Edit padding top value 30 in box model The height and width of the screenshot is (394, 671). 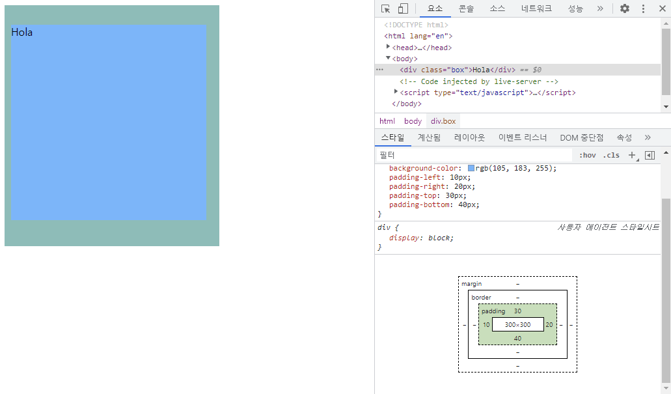coord(518,311)
